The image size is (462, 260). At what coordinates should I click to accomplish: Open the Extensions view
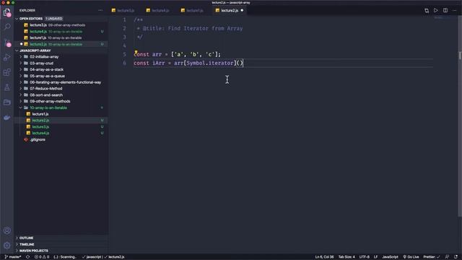(6, 72)
